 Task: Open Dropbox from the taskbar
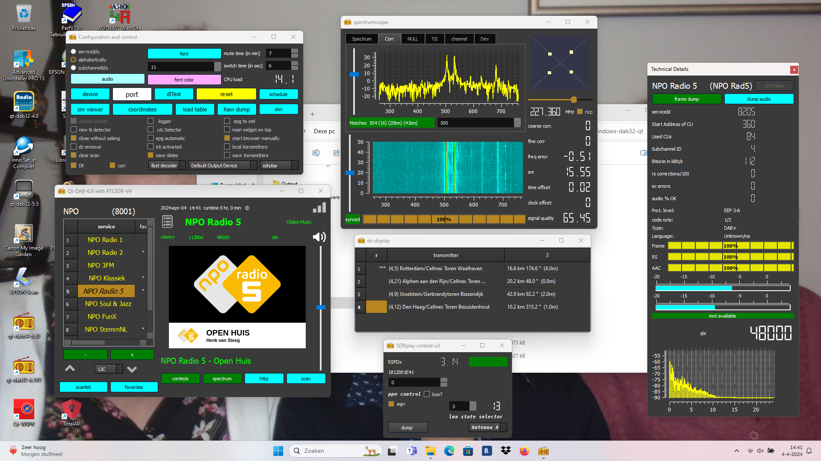(x=505, y=451)
